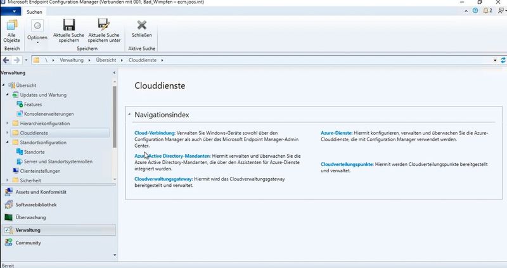Click the refresh icon in address bar
The width and height of the screenshot is (507, 268).
503,60
